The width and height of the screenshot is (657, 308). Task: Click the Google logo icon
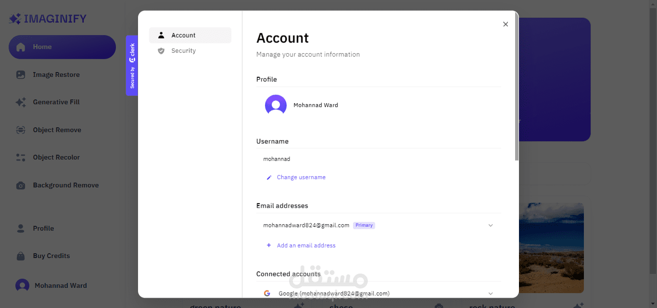tap(267, 293)
